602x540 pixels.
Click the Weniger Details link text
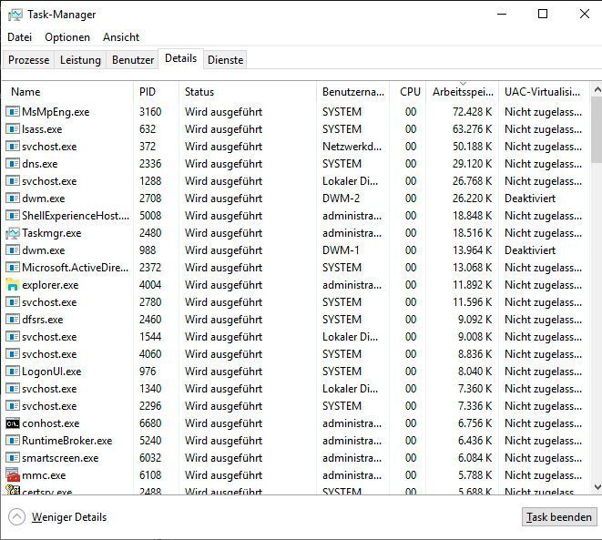(x=69, y=517)
